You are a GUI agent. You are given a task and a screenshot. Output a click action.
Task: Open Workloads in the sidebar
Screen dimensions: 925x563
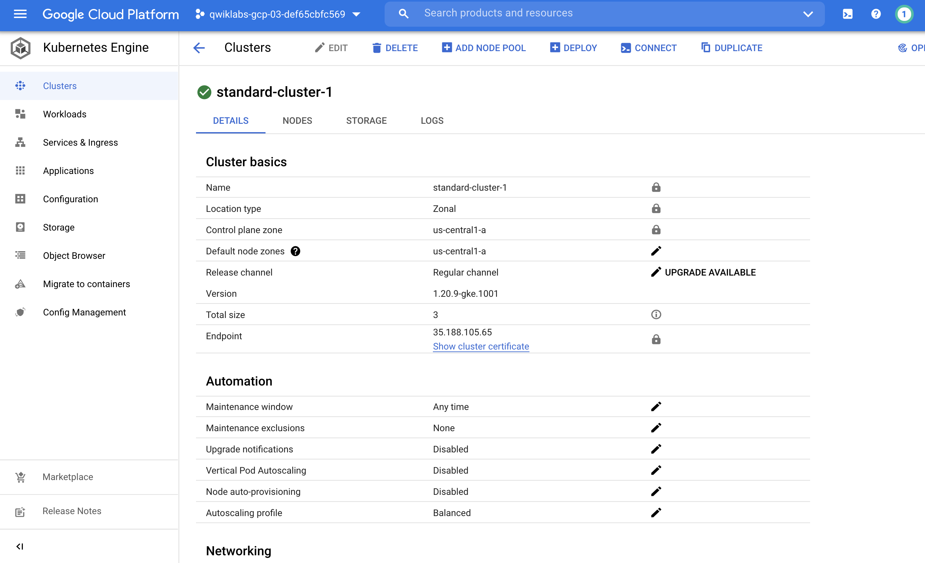pyautogui.click(x=89, y=114)
